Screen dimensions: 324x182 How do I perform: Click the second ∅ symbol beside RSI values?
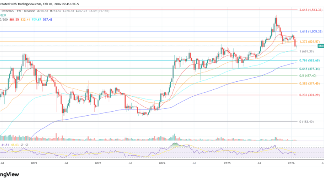pyautogui.click(x=26, y=144)
